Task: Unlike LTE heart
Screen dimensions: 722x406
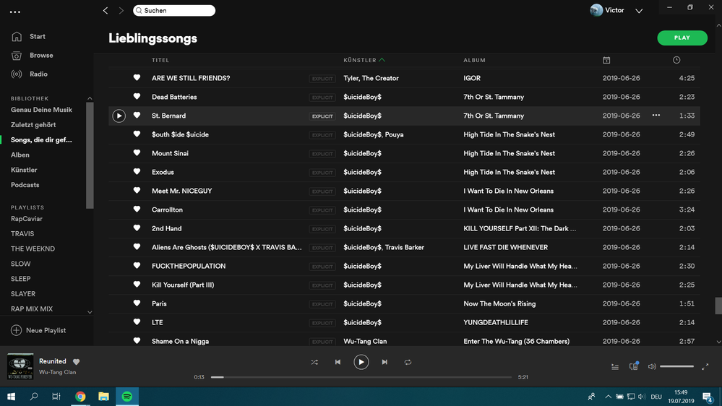Action: pos(137,322)
